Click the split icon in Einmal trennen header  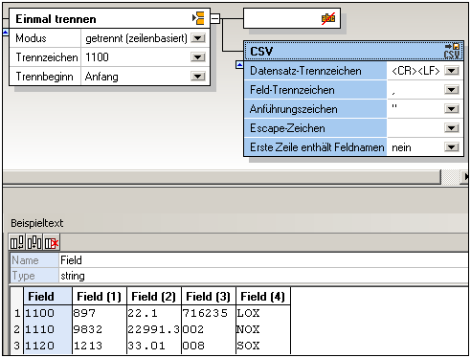[x=198, y=18]
